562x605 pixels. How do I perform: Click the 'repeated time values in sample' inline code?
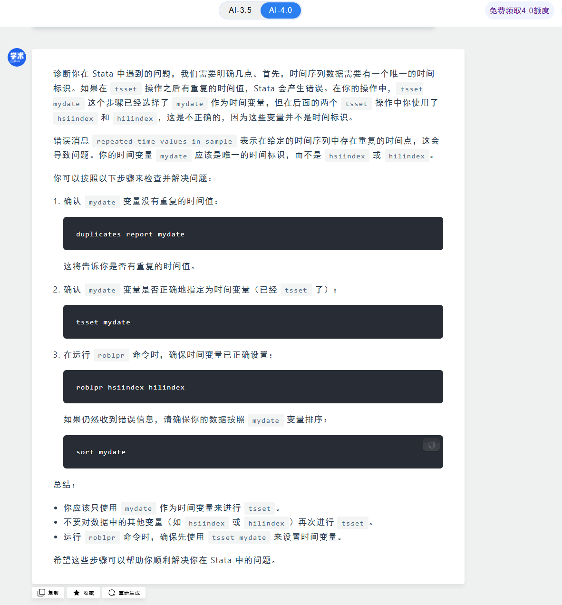click(164, 141)
